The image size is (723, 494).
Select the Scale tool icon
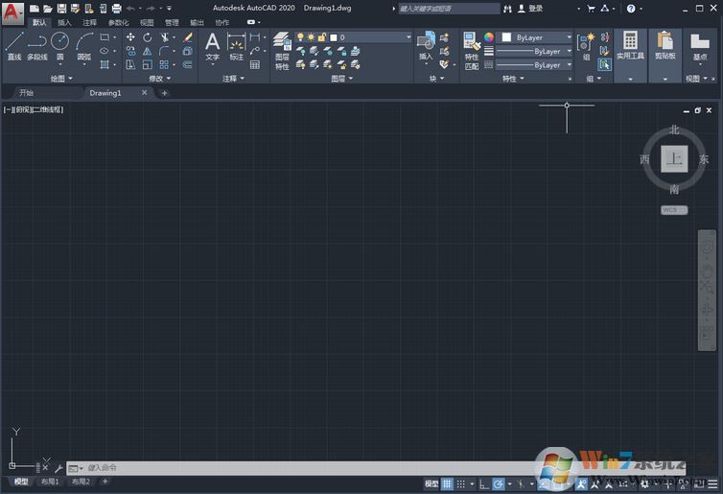[x=147, y=64]
